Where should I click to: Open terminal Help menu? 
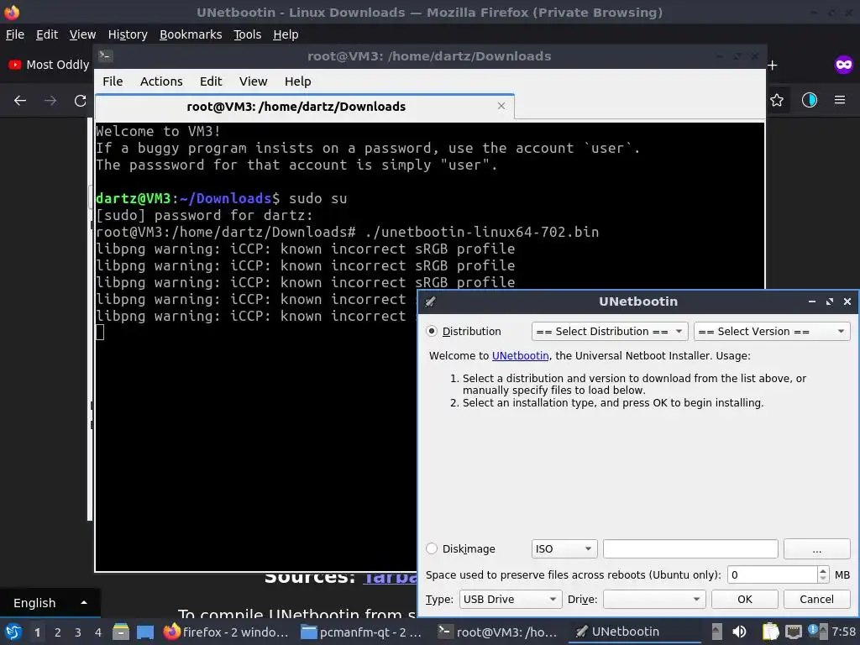(x=298, y=81)
